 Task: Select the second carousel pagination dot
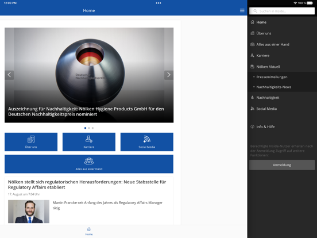(89, 128)
